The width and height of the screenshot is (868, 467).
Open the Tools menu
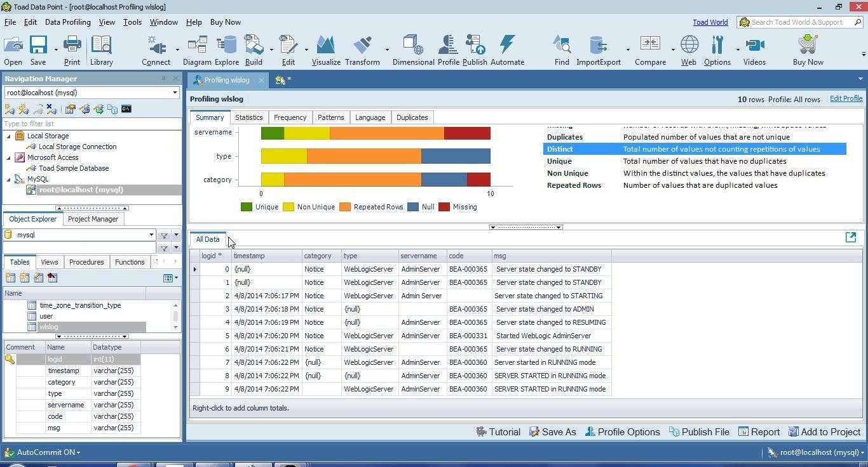[132, 22]
